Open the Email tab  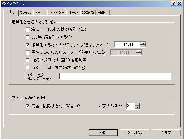[x=40, y=13]
